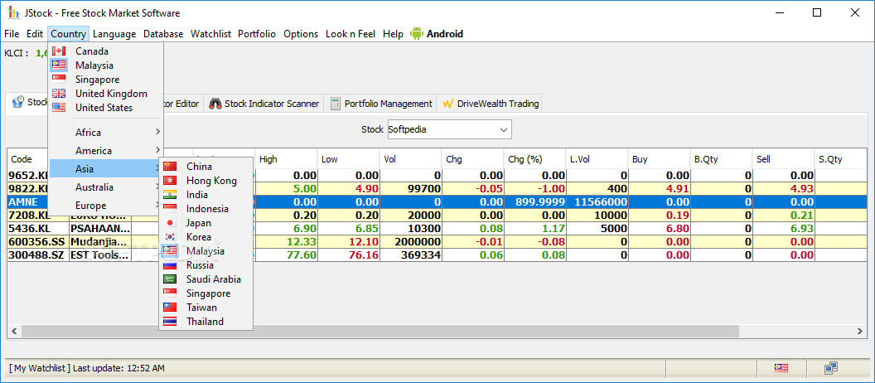The width and height of the screenshot is (875, 383).
Task: Click the binoculars icon on the Stock Indicator Scanner tab
Action: pos(215,104)
